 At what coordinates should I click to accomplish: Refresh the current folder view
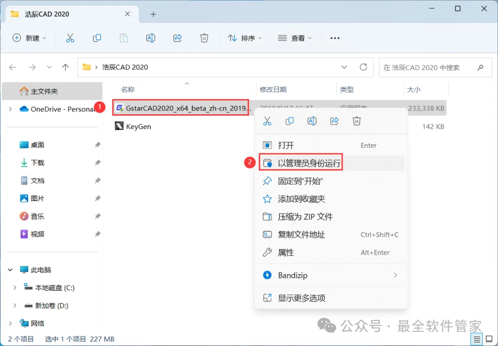[363, 67]
